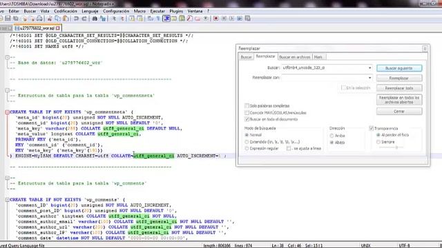Click the Replace toolbar icon

click(x=103, y=19)
